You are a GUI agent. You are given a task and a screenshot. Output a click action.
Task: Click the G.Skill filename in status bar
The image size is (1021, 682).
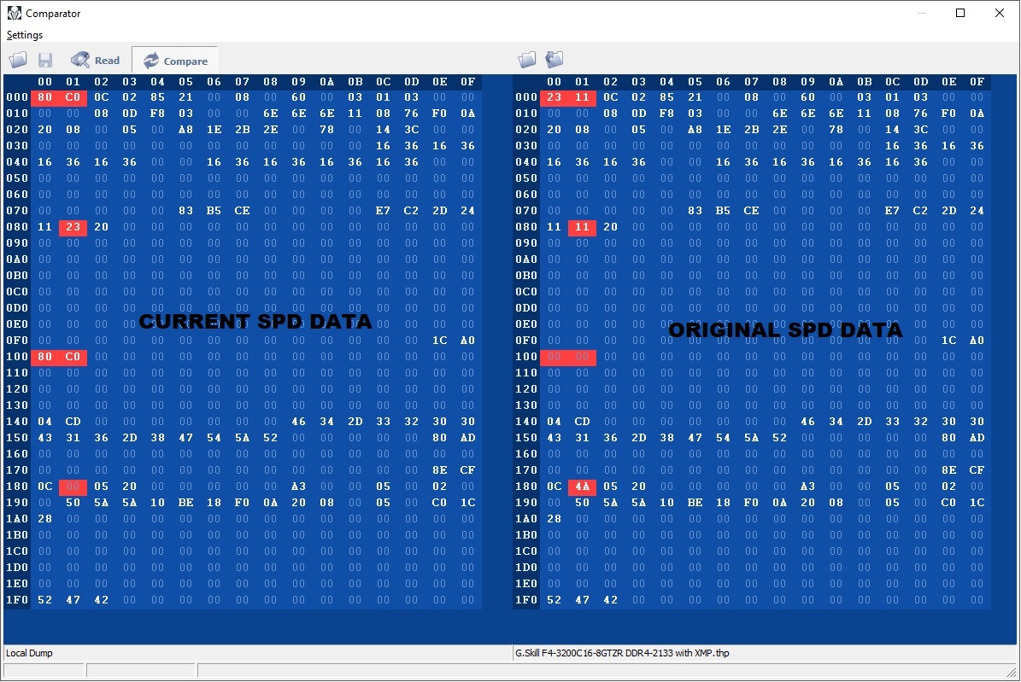click(621, 653)
